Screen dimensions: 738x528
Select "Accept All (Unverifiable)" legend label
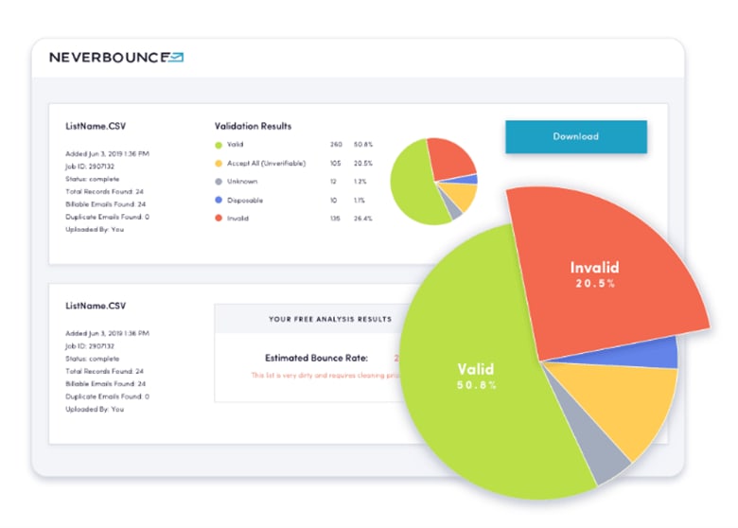pos(267,164)
